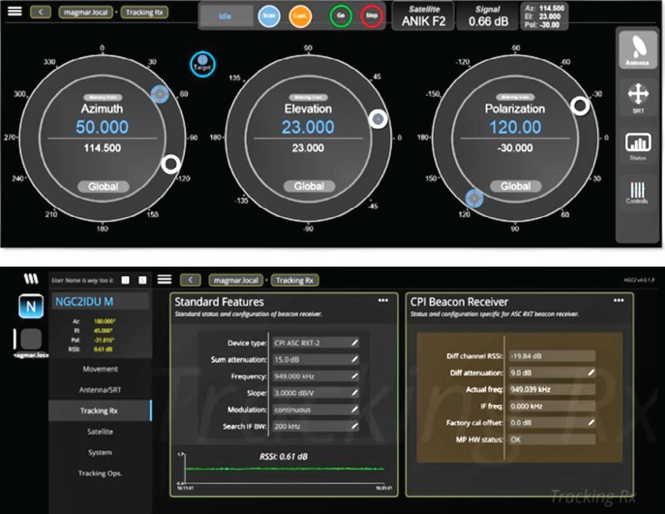Open Satellite menu item
Viewport: 665px width, 514px height.
pyautogui.click(x=100, y=431)
